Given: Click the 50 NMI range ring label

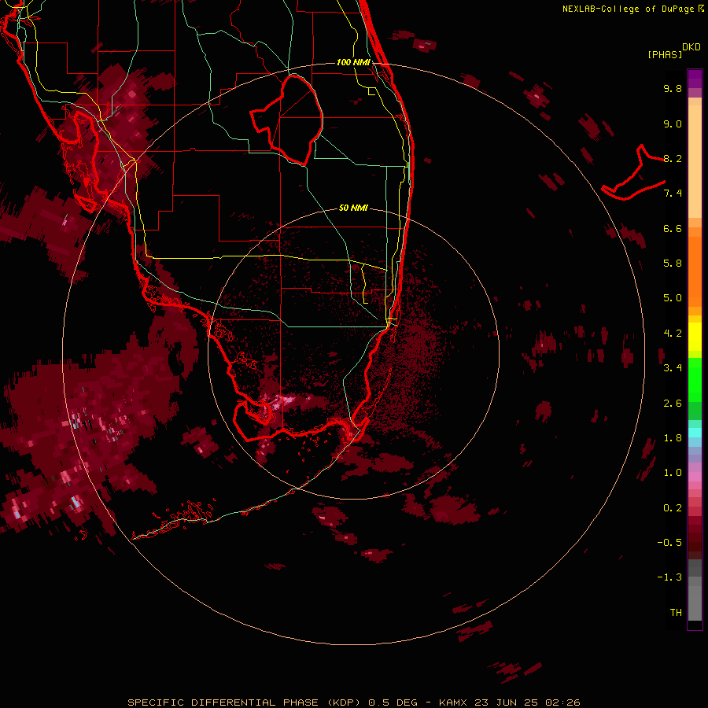Looking at the screenshot, I should [353, 208].
